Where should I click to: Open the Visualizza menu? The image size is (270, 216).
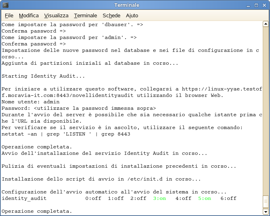[x=56, y=16]
